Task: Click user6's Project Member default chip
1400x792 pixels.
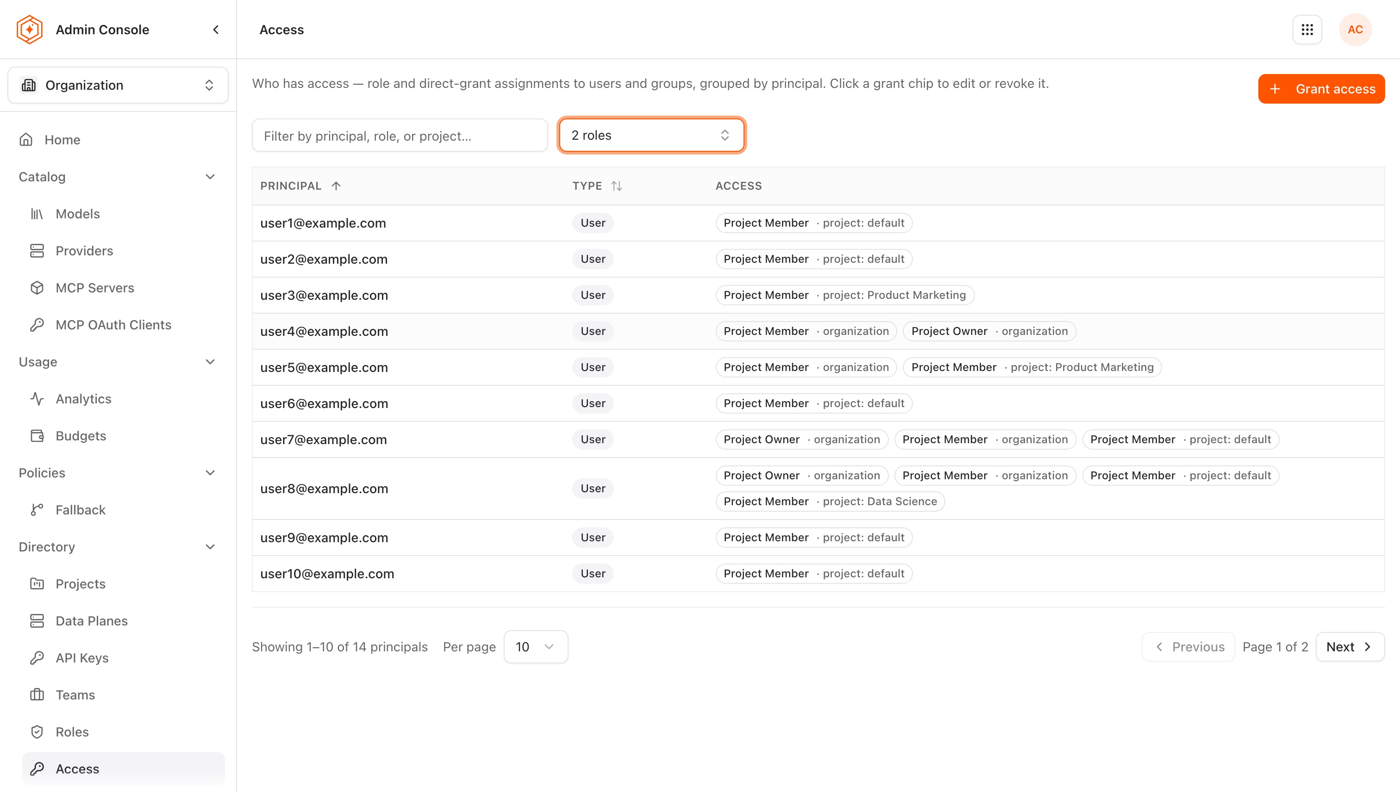Action: pos(814,403)
